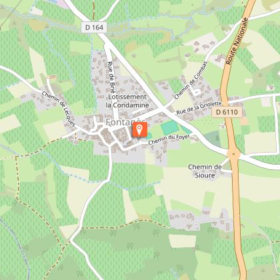
Task: Select the Fontanès village label
Action: click(125, 122)
